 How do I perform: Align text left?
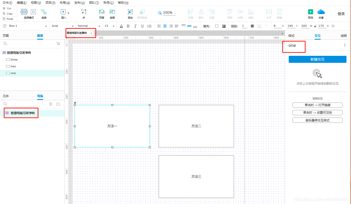click(x=159, y=26)
